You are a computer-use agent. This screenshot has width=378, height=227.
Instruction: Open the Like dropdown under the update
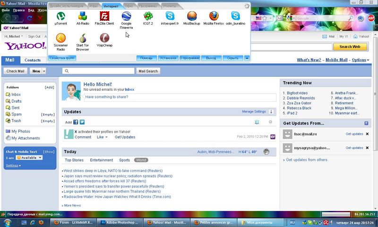point(105,137)
